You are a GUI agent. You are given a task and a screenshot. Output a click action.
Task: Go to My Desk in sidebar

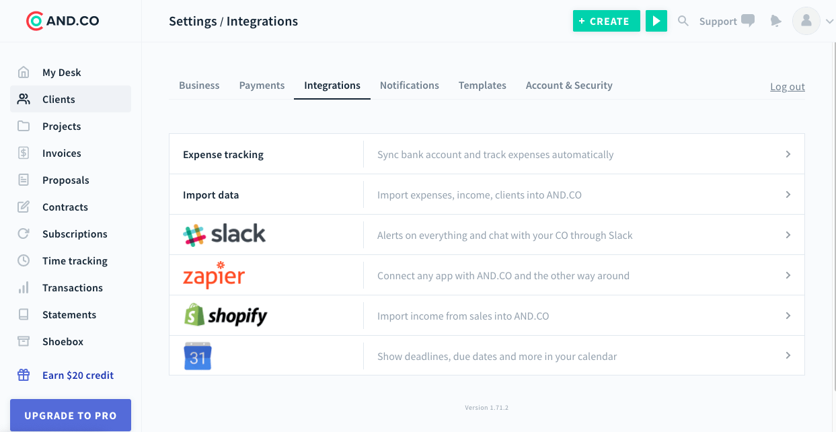62,73
